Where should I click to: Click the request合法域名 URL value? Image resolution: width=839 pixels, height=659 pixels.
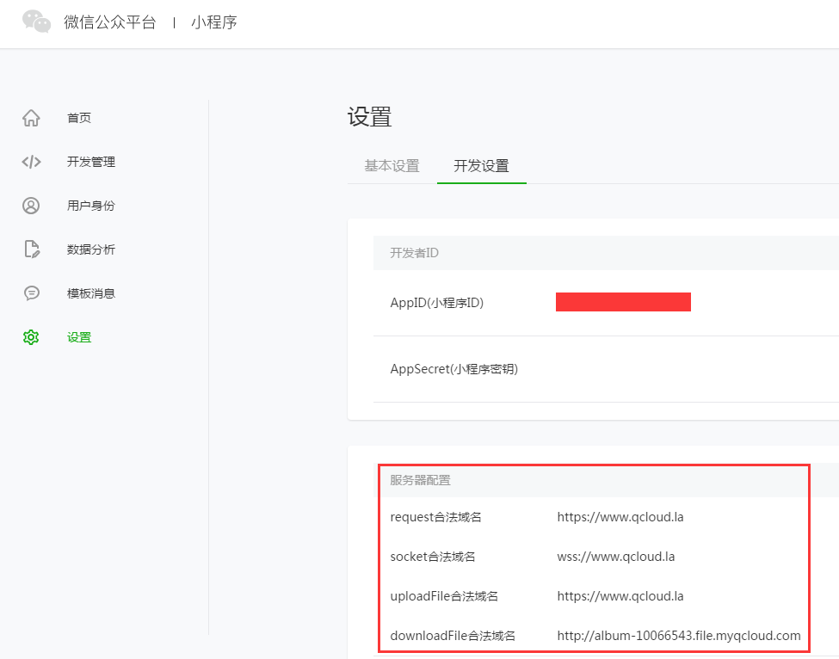[620, 517]
